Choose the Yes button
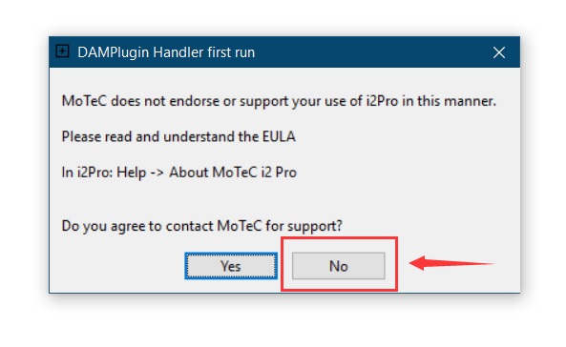This screenshot has height=347, width=566. click(x=231, y=266)
